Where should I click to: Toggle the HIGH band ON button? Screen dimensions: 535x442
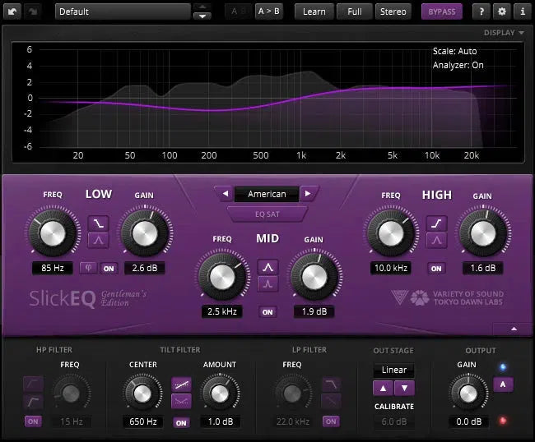tap(435, 268)
